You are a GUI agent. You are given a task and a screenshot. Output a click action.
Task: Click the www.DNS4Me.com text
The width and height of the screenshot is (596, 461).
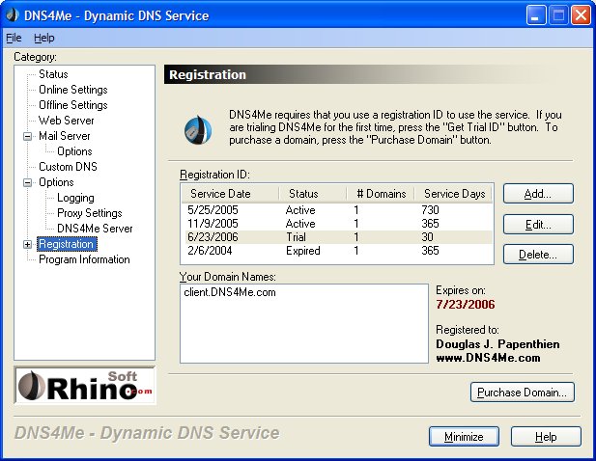[x=488, y=358]
